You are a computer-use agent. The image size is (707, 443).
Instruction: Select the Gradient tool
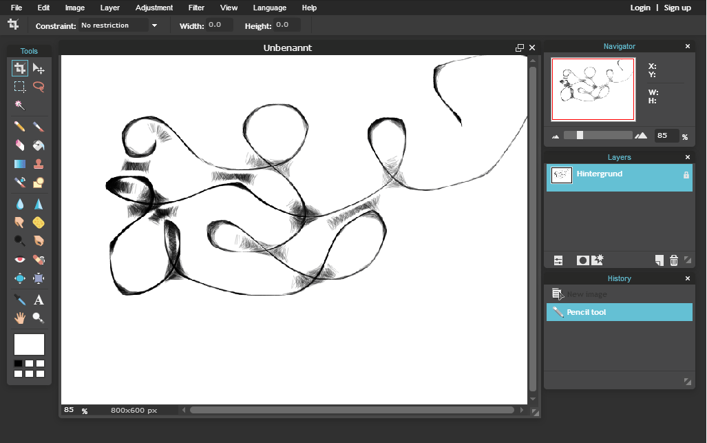[x=19, y=163]
